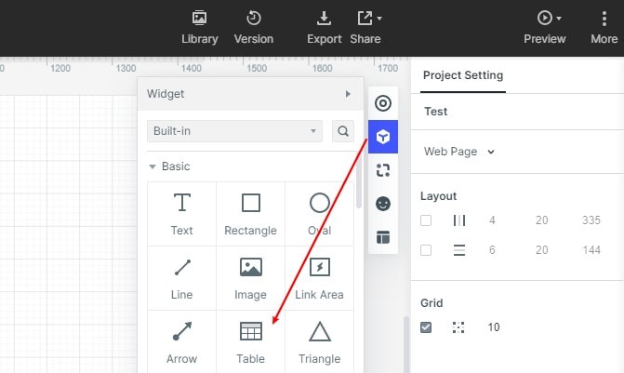The image size is (624, 373).
Task: Open the Built-in widget library dropdown
Action: (234, 131)
